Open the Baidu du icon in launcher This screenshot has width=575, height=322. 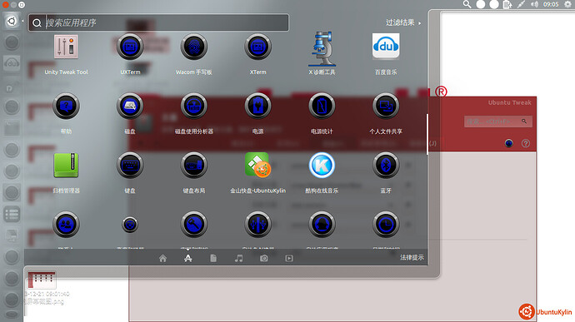(x=12, y=63)
